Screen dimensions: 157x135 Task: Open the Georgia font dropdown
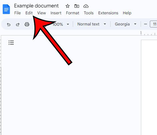tap(125, 24)
